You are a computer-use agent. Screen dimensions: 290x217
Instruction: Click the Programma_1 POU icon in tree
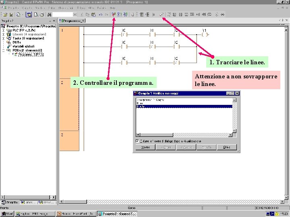(15, 54)
